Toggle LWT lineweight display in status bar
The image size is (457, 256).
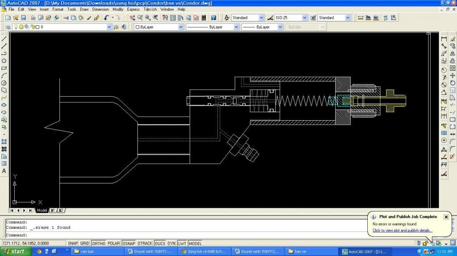(182, 244)
